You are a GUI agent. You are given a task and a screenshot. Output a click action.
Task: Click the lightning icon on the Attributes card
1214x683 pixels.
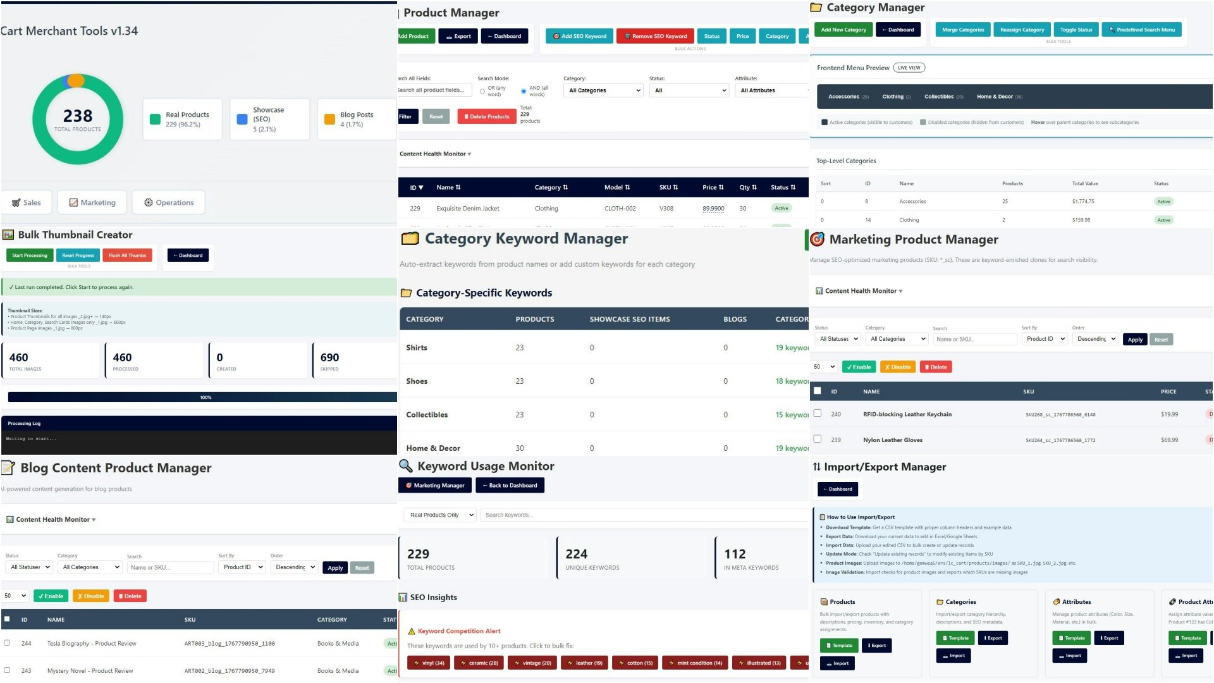pyautogui.click(x=1056, y=601)
